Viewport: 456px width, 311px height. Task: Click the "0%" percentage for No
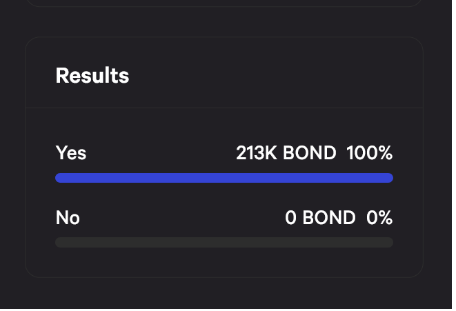tap(379, 218)
